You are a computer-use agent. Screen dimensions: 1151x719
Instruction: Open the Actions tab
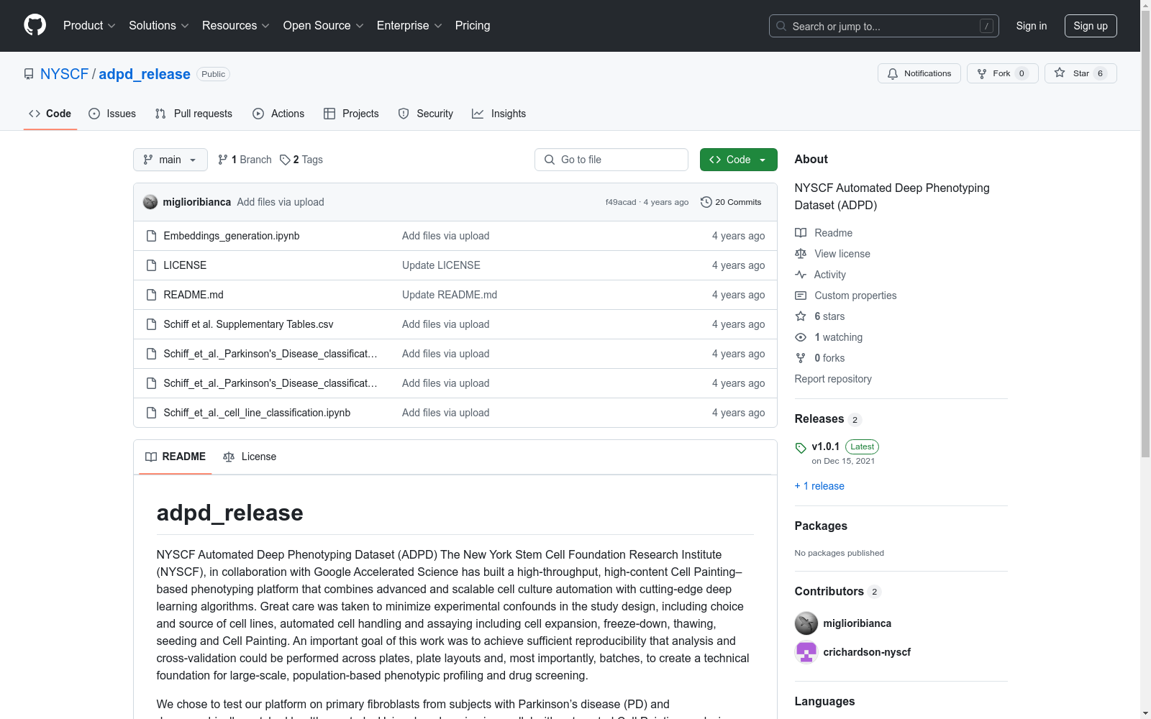[x=278, y=114]
